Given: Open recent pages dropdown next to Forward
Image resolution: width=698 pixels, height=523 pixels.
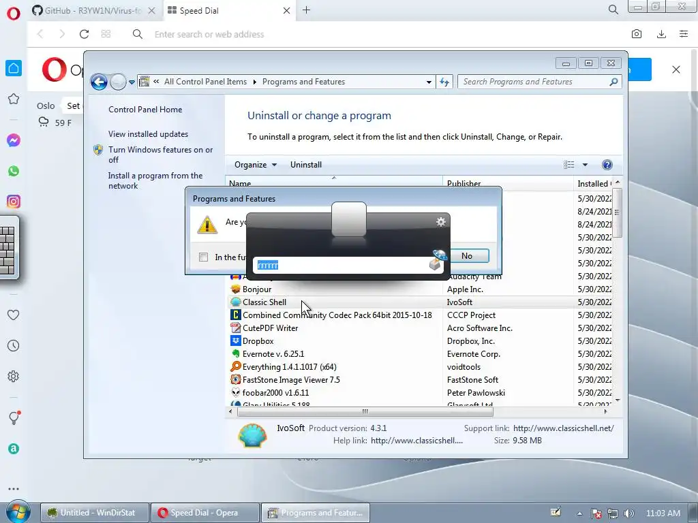Looking at the screenshot, I should (x=132, y=82).
